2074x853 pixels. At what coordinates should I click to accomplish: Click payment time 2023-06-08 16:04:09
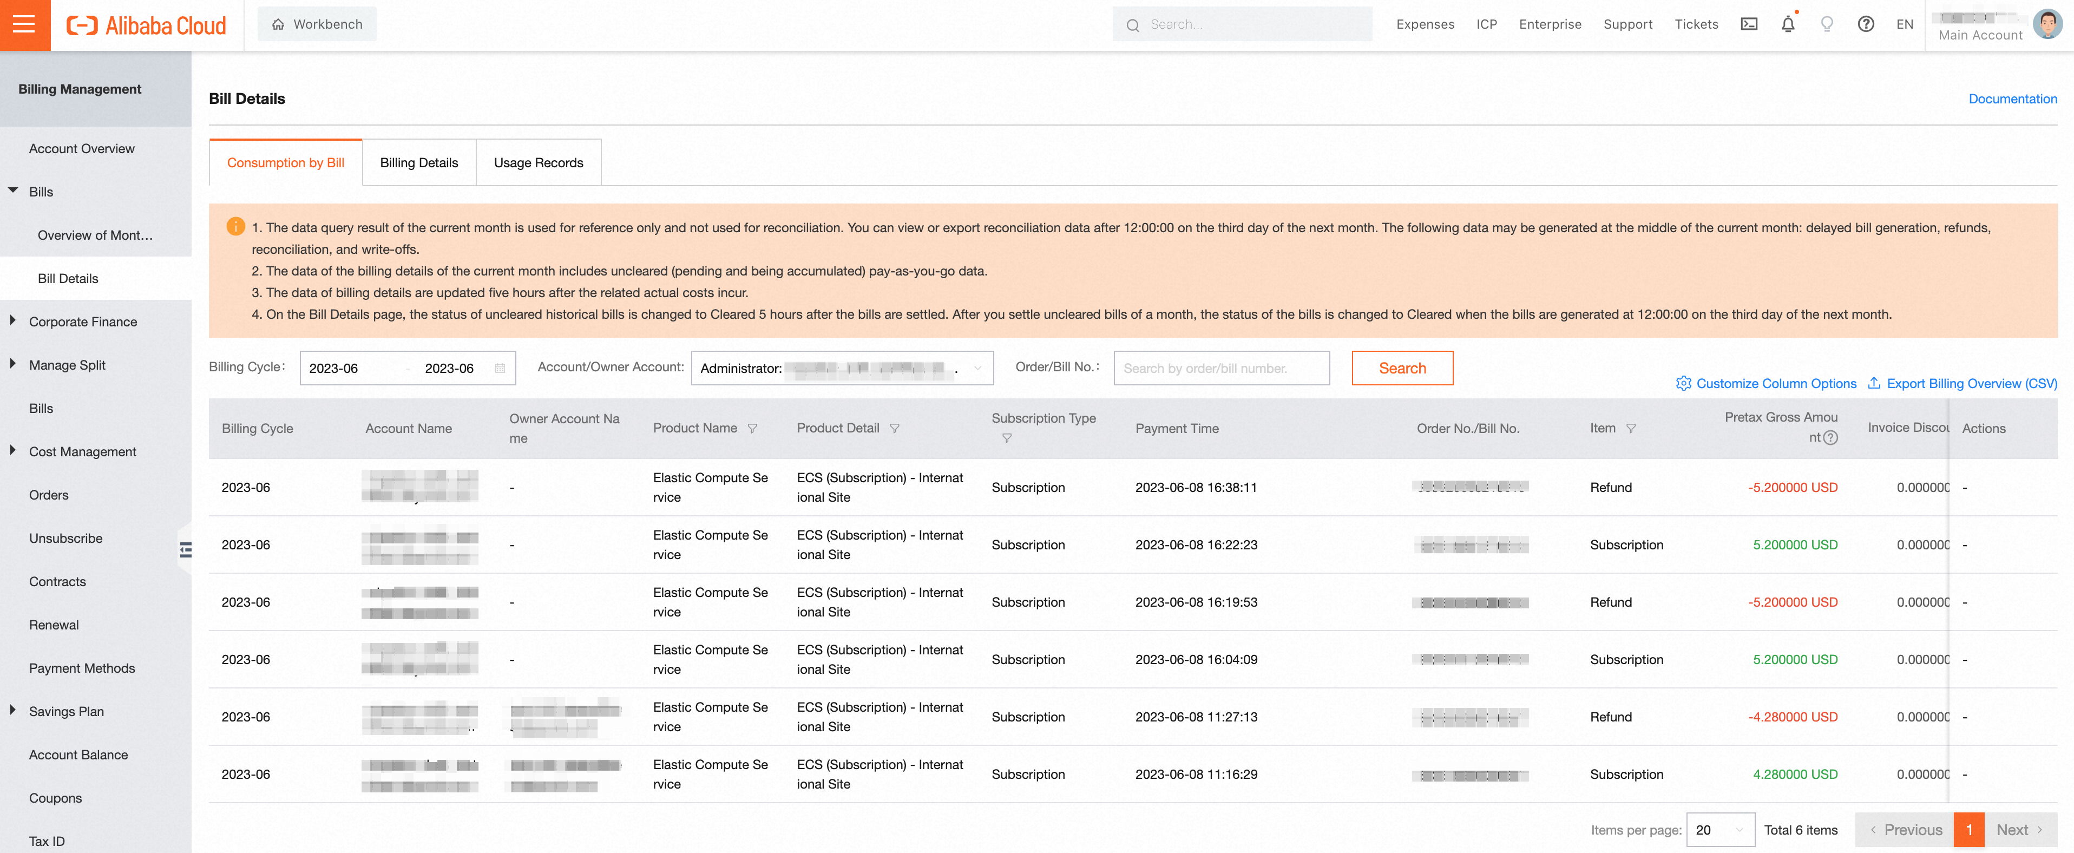point(1196,660)
